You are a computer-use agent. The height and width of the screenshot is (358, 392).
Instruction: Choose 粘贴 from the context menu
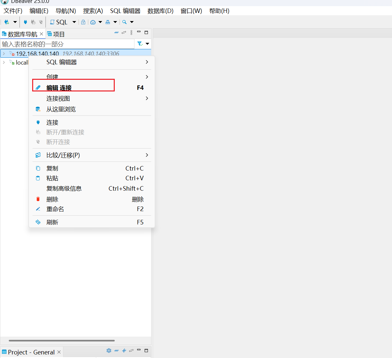tap(92, 178)
